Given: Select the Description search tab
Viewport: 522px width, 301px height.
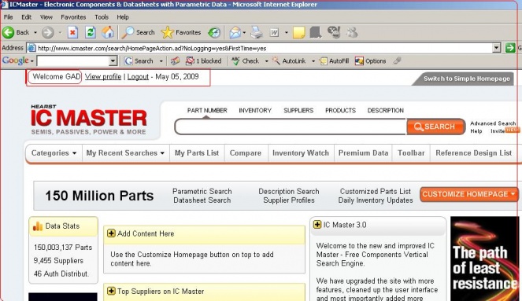Looking at the screenshot, I should click(x=386, y=110).
